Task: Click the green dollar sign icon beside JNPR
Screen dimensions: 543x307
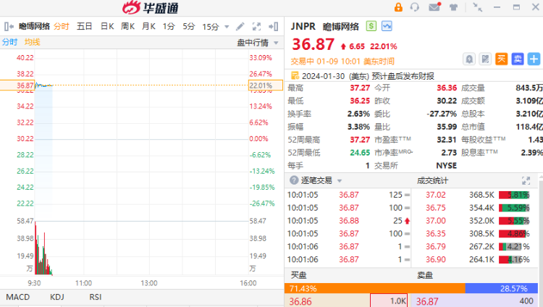Action: [371, 26]
